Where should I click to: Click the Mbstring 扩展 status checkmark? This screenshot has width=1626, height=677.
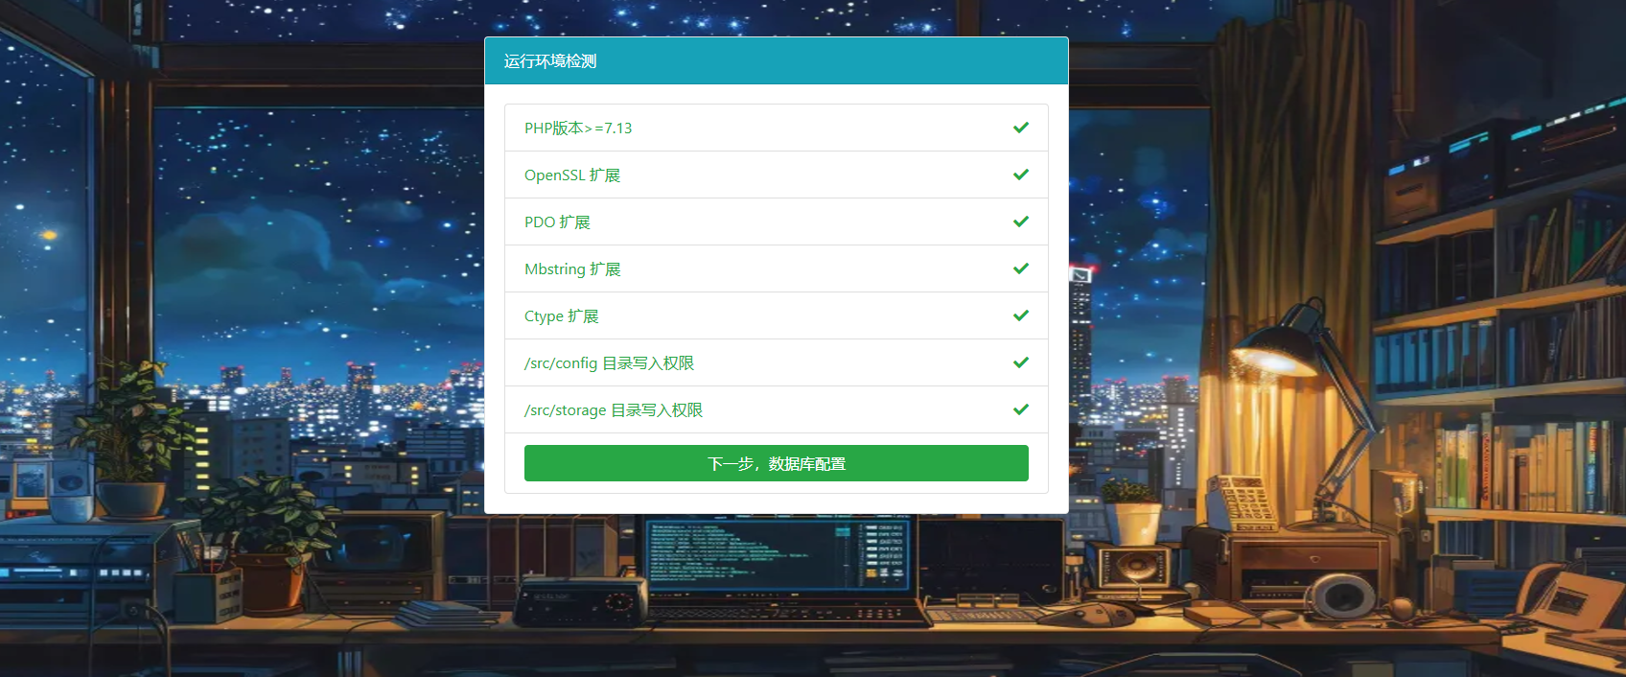(x=1020, y=268)
